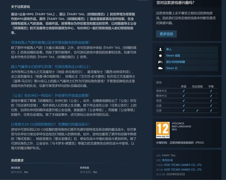Click the 2020年6月25日 release date text
Screen dimensions: 226x180
click(x=176, y=174)
